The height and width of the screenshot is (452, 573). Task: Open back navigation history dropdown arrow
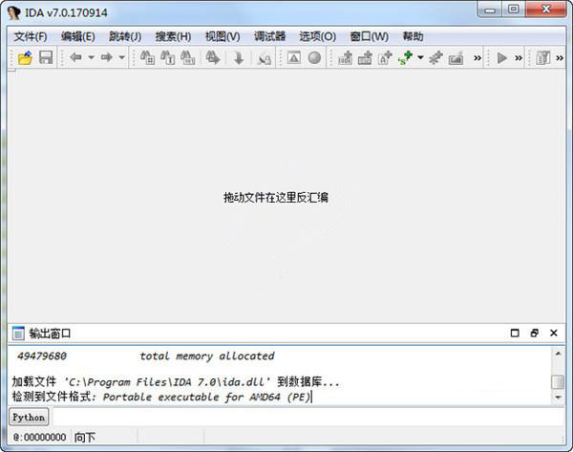92,57
